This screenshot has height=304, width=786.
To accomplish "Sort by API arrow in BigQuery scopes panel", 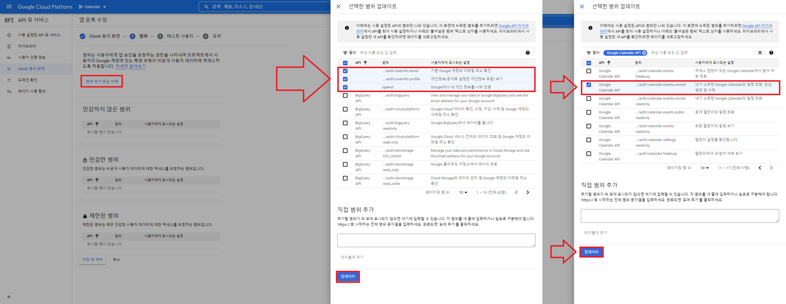I will pyautogui.click(x=365, y=63).
